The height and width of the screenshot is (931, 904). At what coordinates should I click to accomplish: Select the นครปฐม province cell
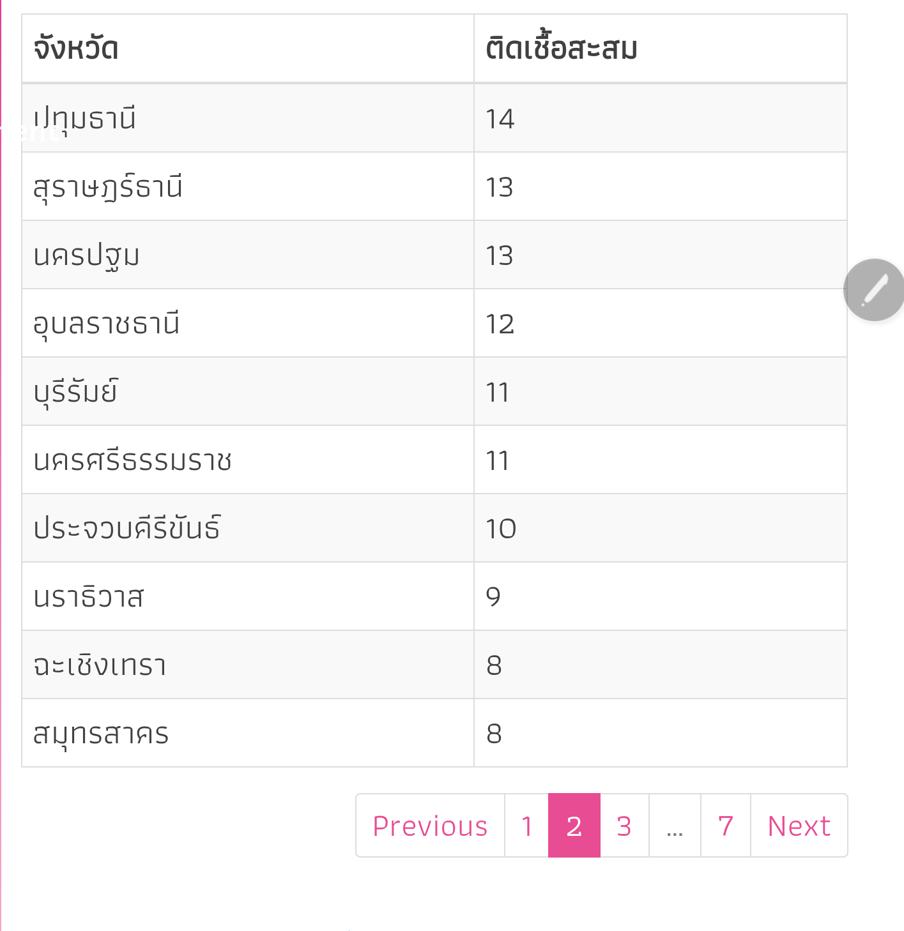(86, 255)
